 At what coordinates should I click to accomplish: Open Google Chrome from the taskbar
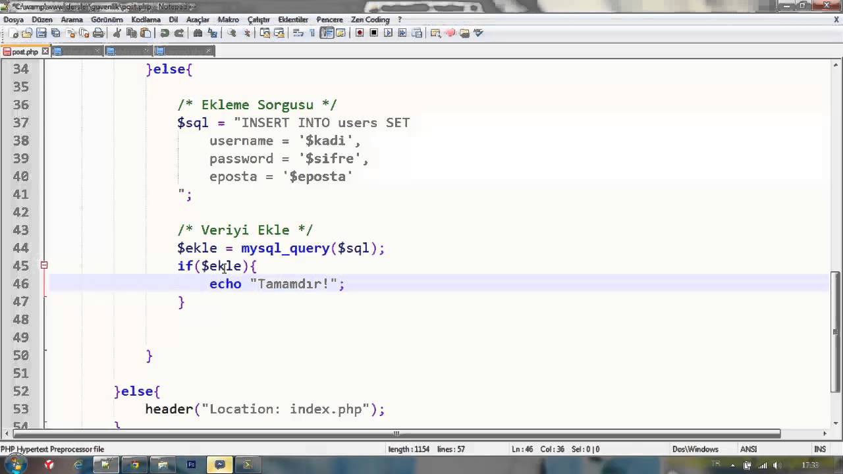pyautogui.click(x=135, y=465)
